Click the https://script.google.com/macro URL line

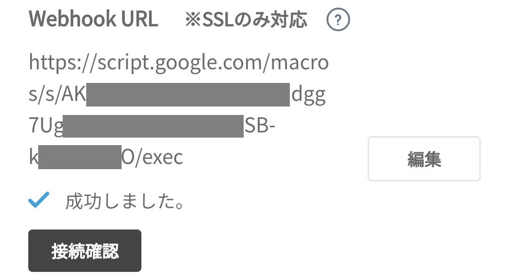[179, 63]
